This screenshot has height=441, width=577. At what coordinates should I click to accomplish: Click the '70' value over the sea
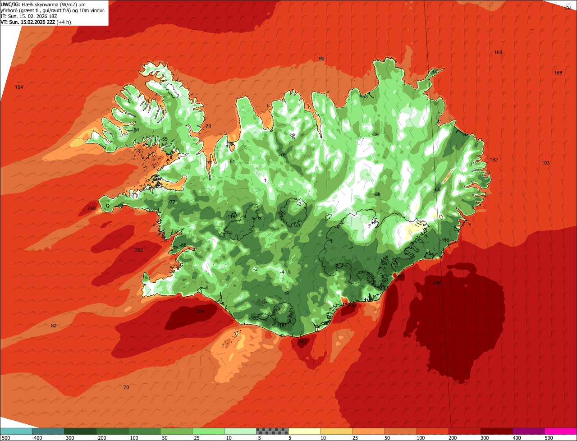pos(126,387)
